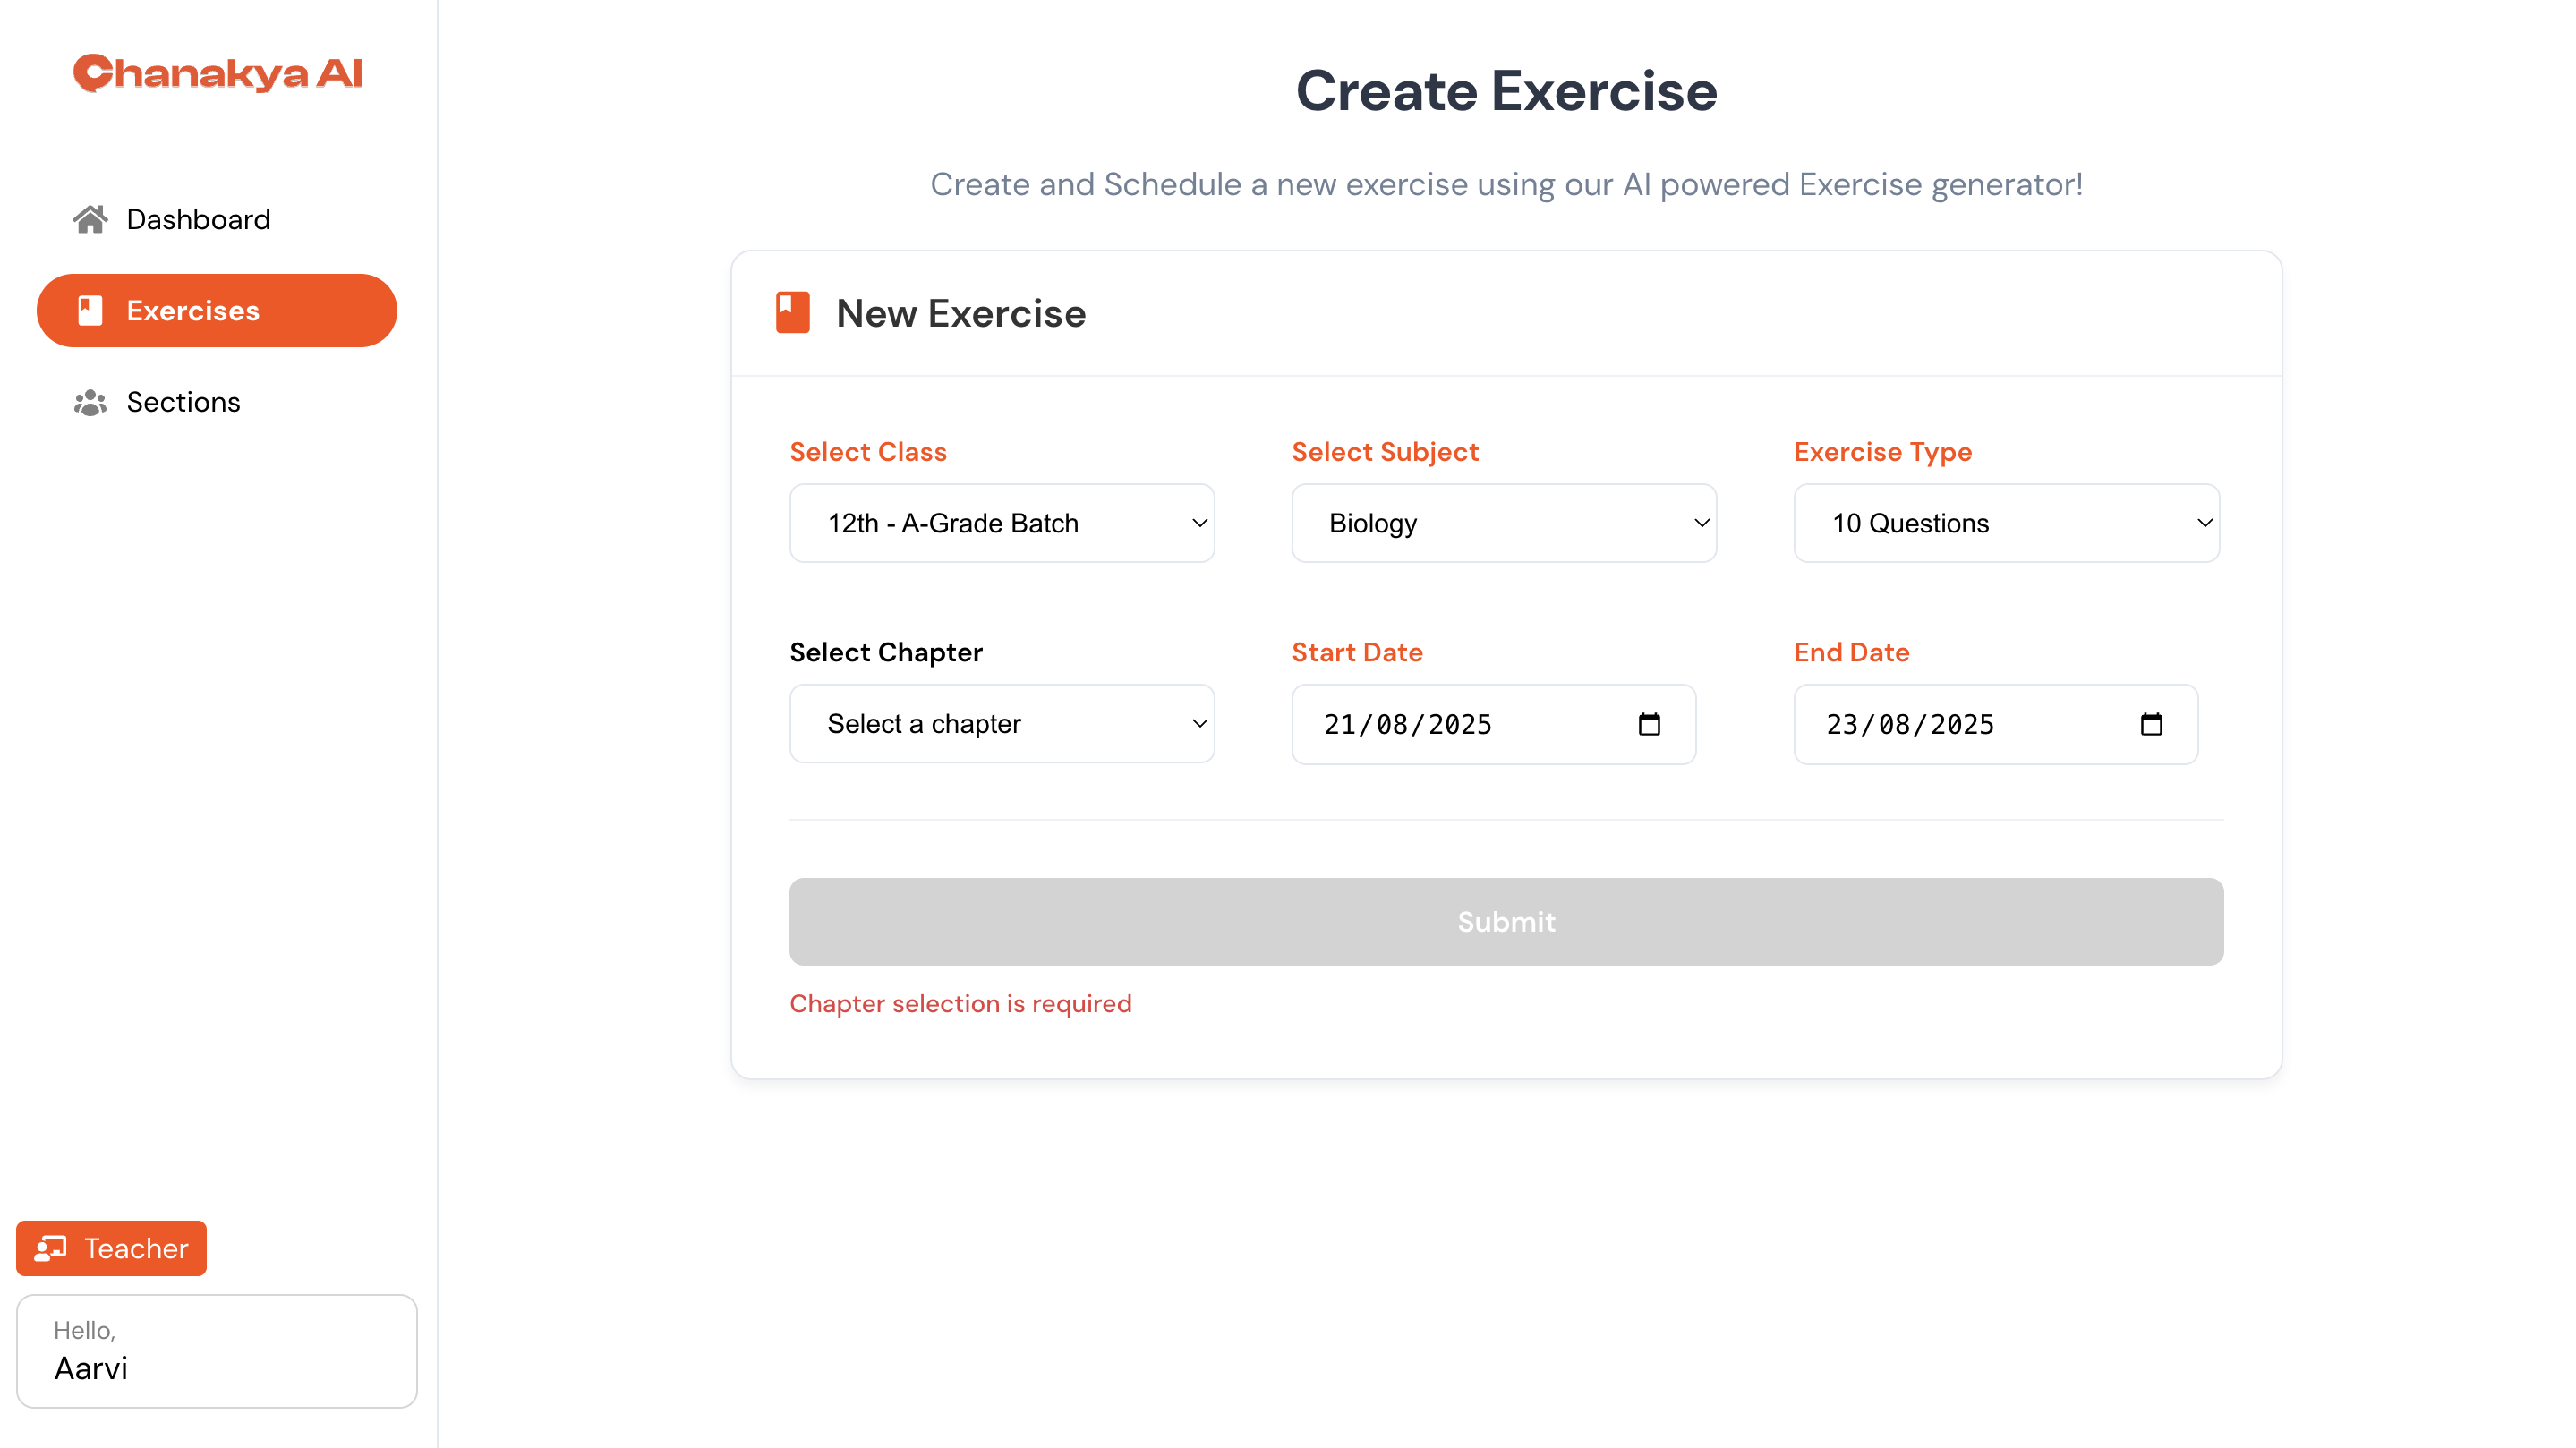Click the New Exercise book icon

pos(793,313)
